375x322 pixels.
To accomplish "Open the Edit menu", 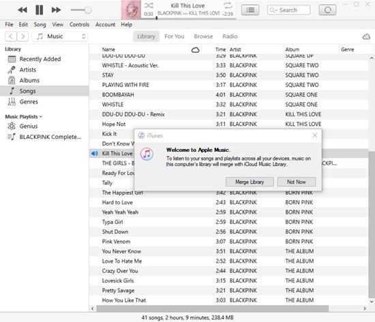I will [x=23, y=25].
